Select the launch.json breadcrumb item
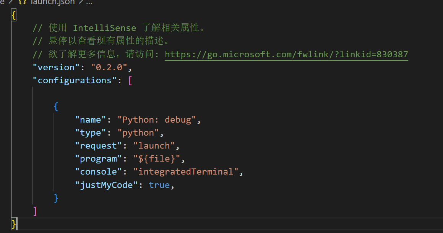 coord(54,2)
